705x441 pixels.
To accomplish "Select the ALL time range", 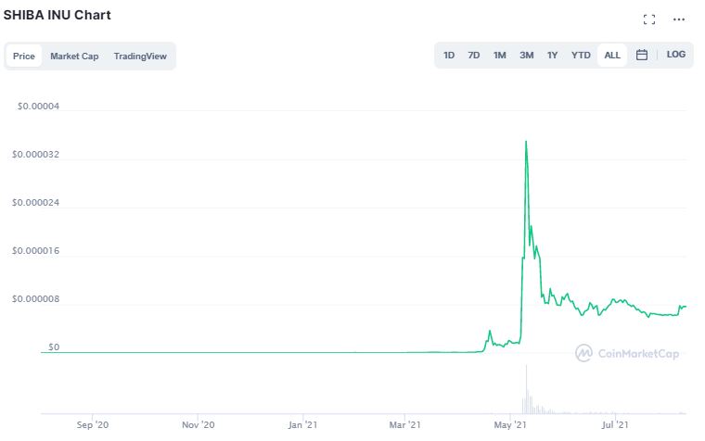I will click(x=612, y=56).
